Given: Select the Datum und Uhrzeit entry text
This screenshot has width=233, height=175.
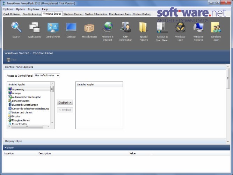Looking at the screenshot, I should (x=22, y=112).
